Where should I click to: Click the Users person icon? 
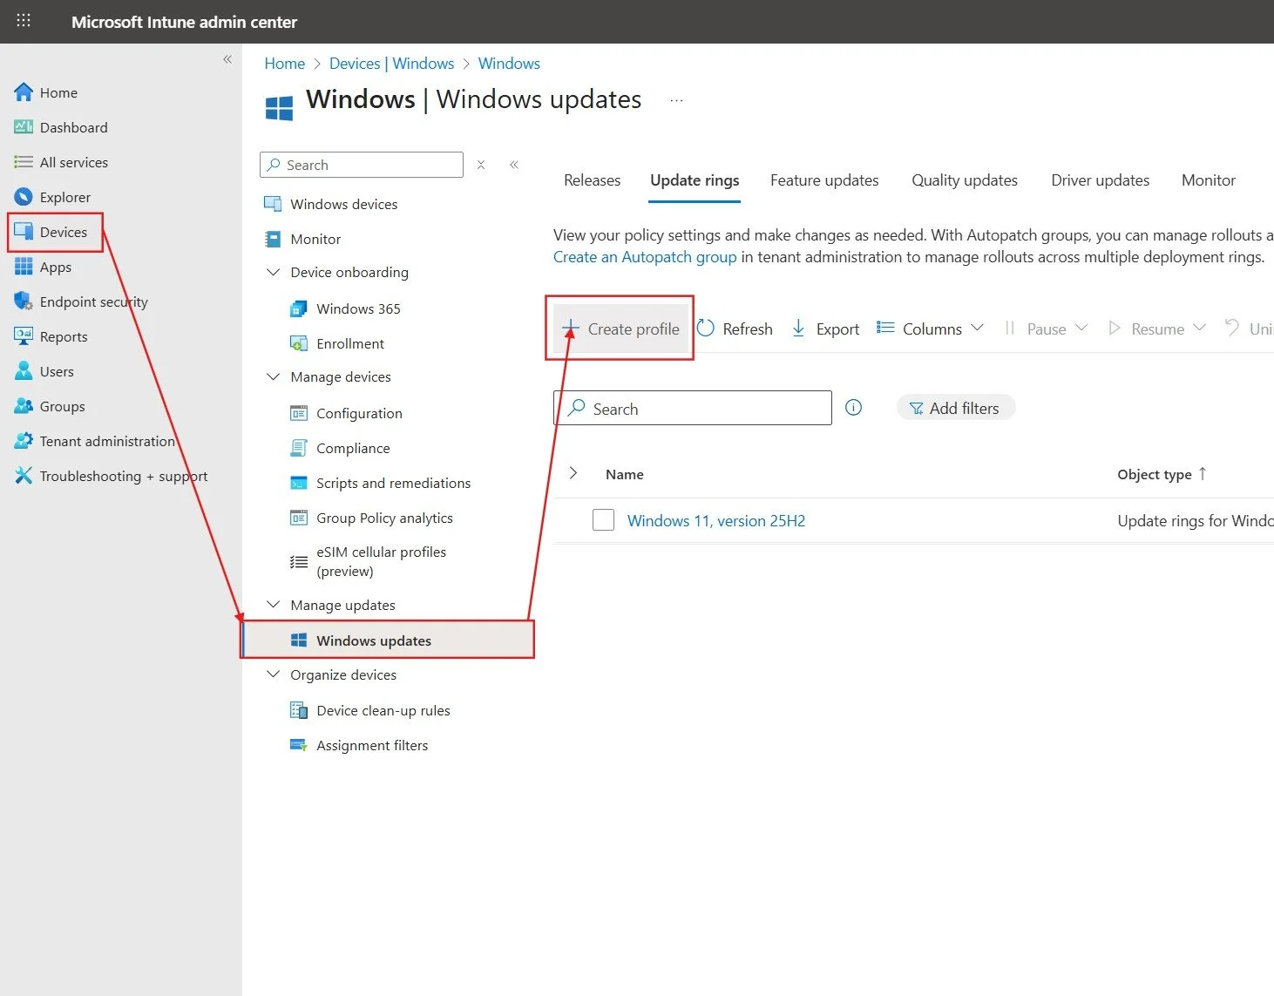24,371
